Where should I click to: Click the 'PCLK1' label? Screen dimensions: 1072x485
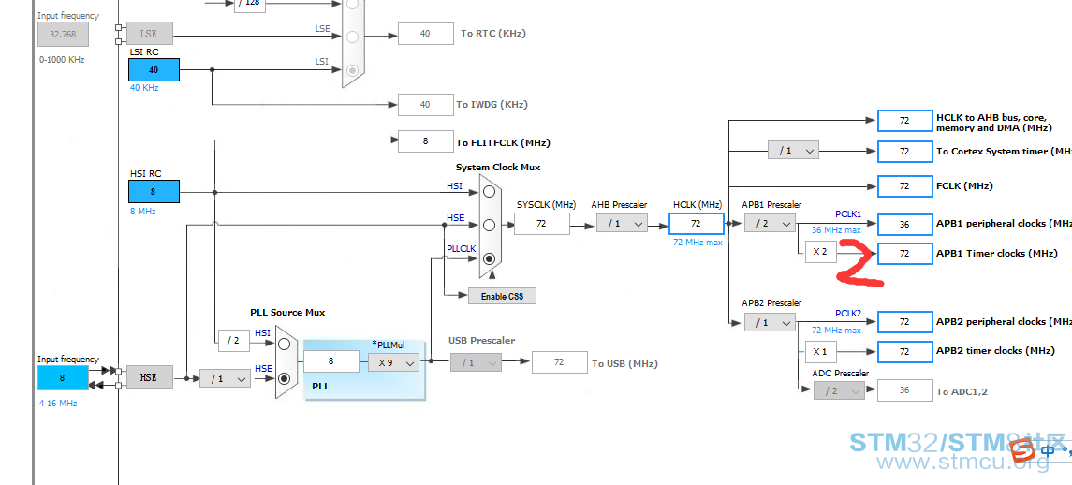pyautogui.click(x=847, y=214)
